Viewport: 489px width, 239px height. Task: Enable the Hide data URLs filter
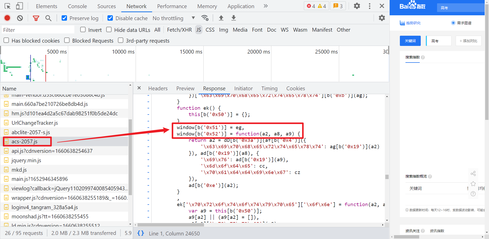pos(109,30)
